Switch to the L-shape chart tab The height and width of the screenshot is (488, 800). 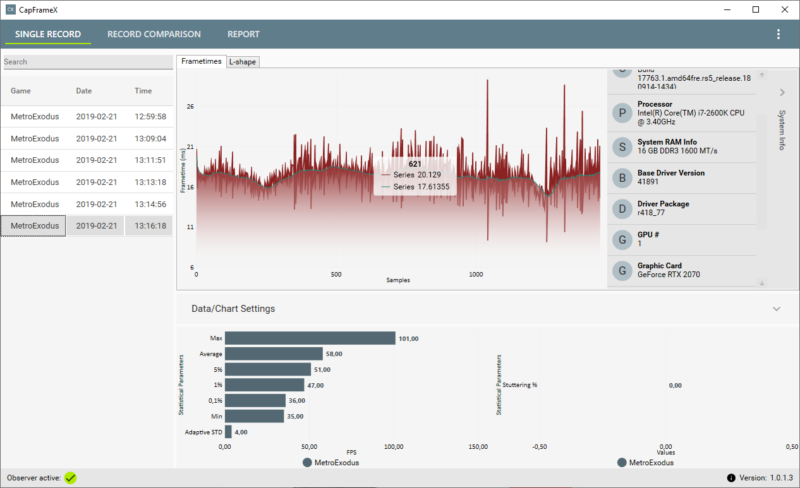[x=243, y=62]
